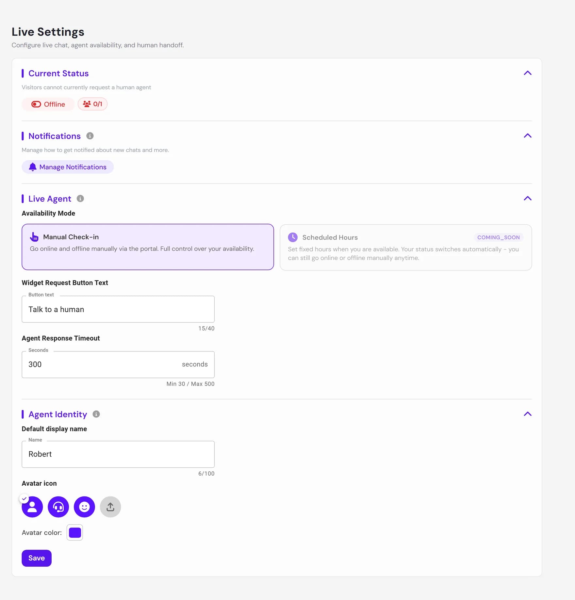Click the Live Agent heading
The image size is (575, 600).
[x=50, y=199]
